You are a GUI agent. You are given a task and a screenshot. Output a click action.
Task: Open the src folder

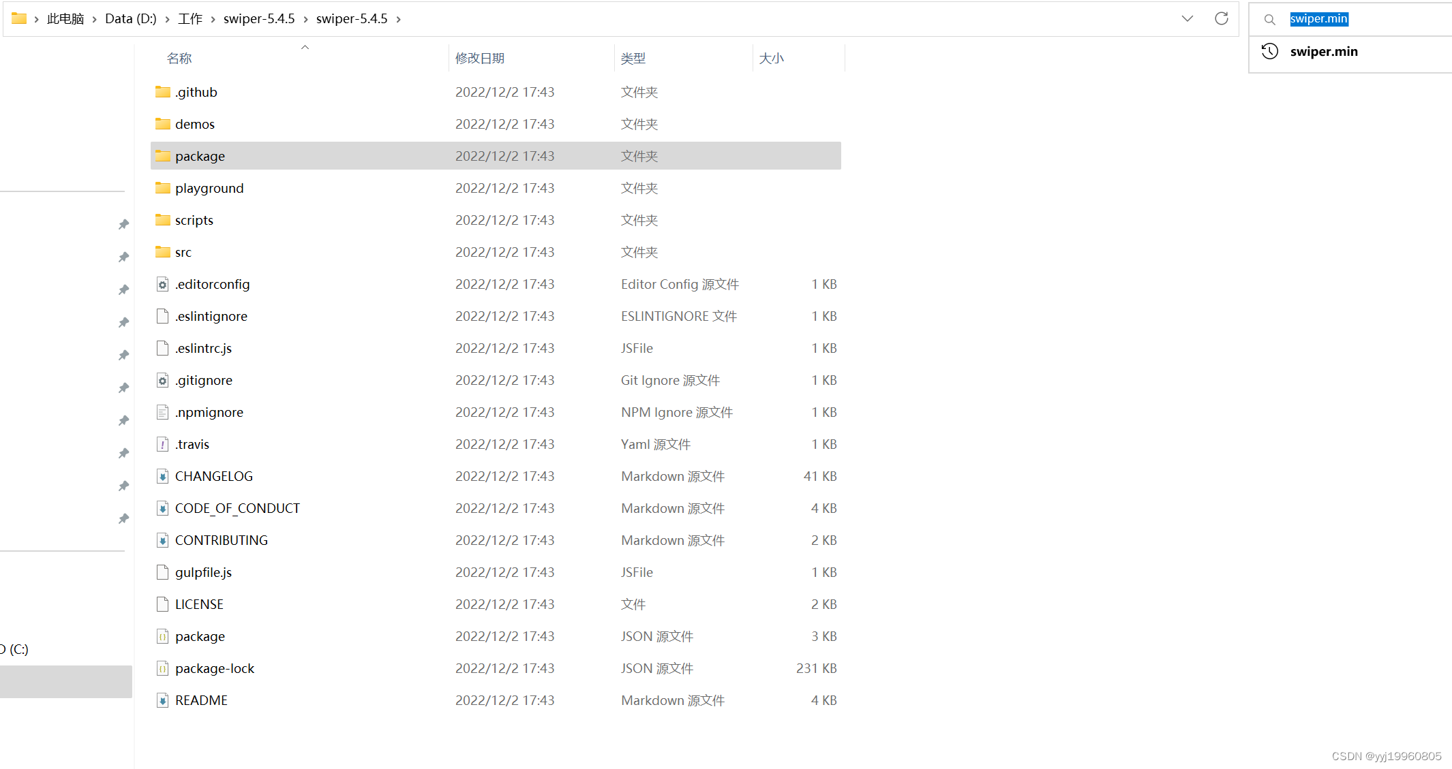(182, 251)
